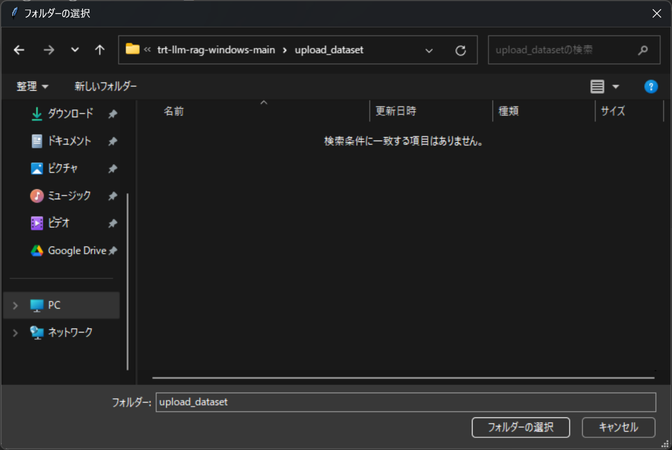Screen dimensions: 672x450
Task: Click 新しいフォルダー button
Action: 105,87
